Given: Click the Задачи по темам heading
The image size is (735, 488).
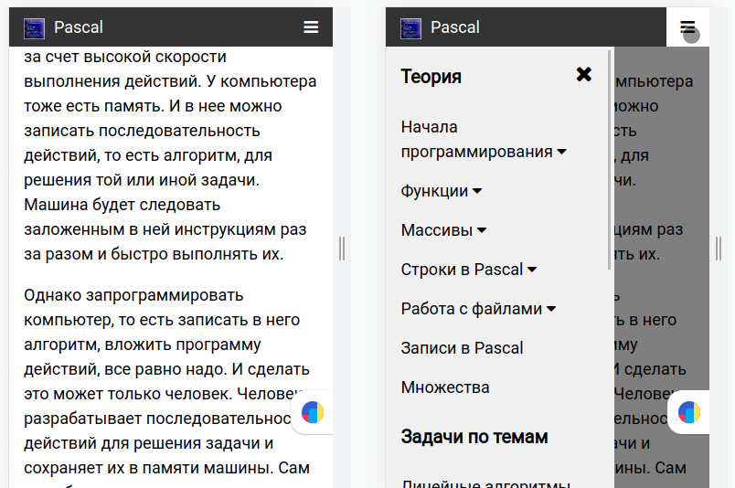Looking at the screenshot, I should click(474, 437).
